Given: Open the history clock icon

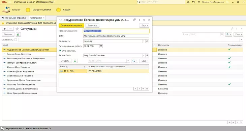Looking at the screenshot, I should pos(194,2).
